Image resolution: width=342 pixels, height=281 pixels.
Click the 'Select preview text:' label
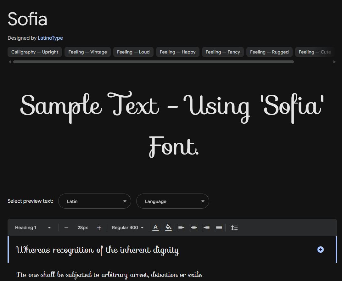click(30, 201)
